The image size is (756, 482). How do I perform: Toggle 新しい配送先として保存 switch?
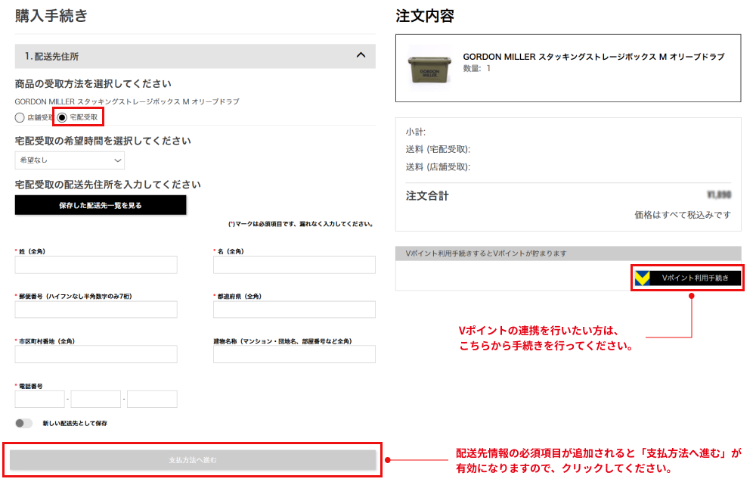(x=23, y=423)
